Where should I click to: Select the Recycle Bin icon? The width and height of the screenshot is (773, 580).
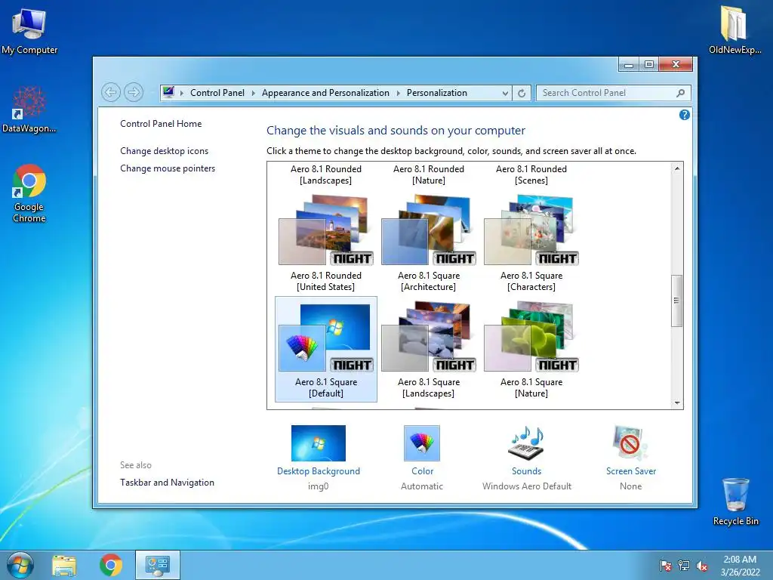point(735,501)
